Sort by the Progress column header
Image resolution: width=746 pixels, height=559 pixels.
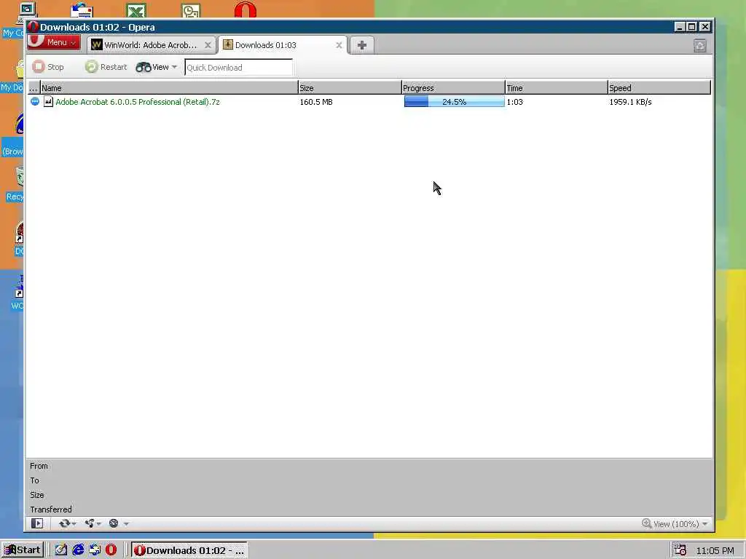(x=453, y=88)
